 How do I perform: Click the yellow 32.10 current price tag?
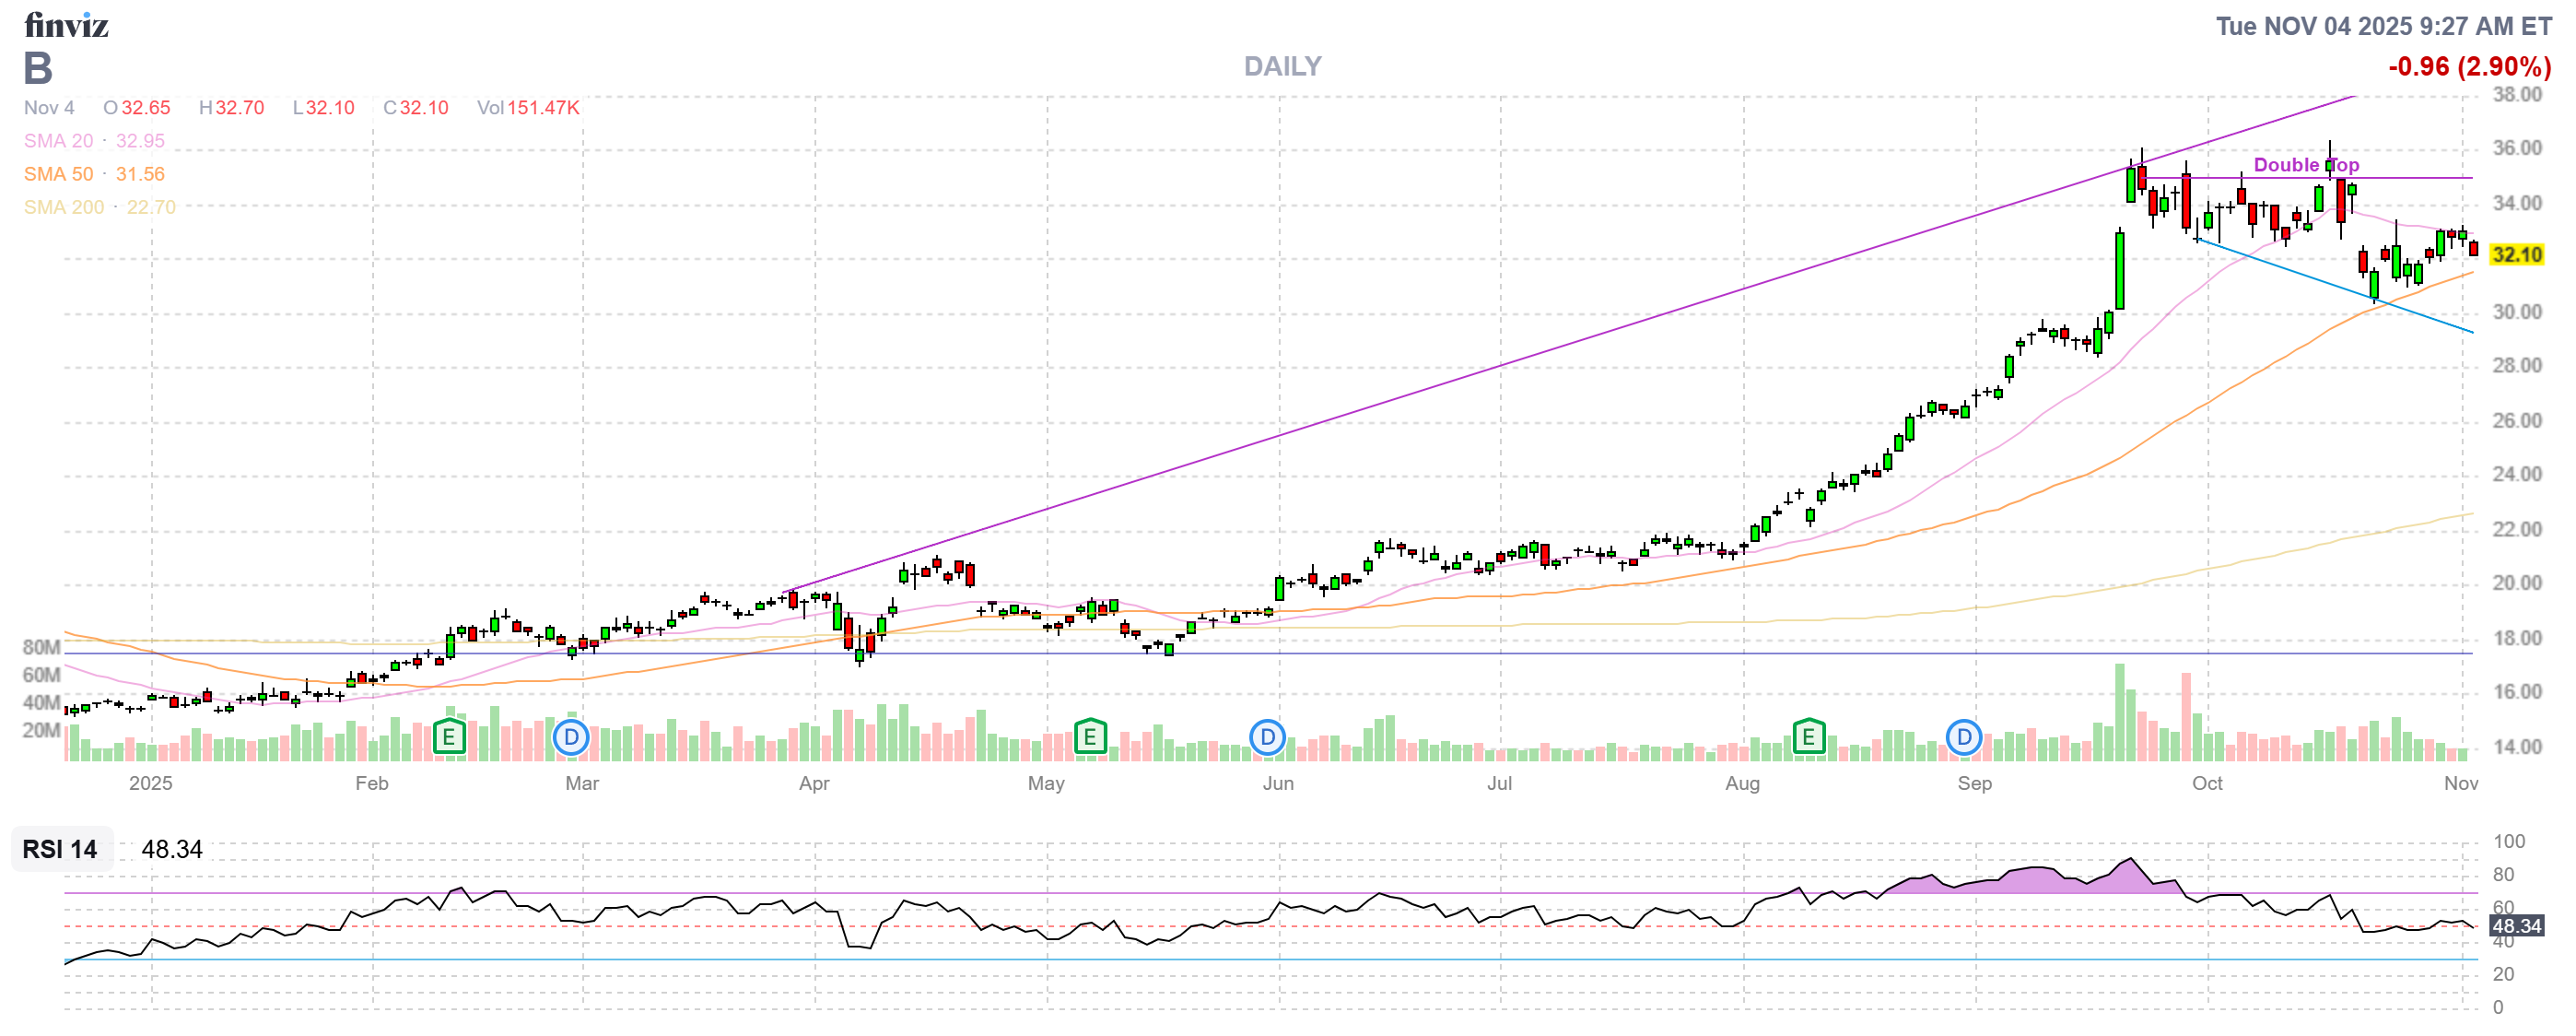pos(2516,254)
